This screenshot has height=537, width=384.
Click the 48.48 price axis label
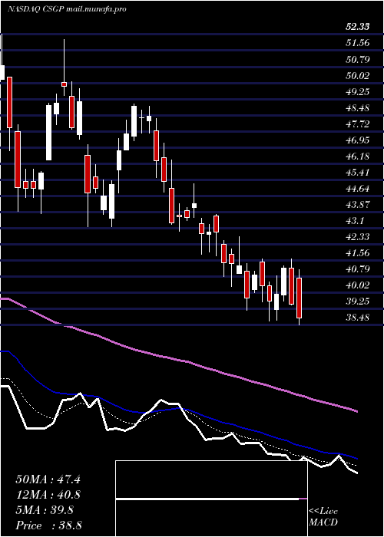358,108
